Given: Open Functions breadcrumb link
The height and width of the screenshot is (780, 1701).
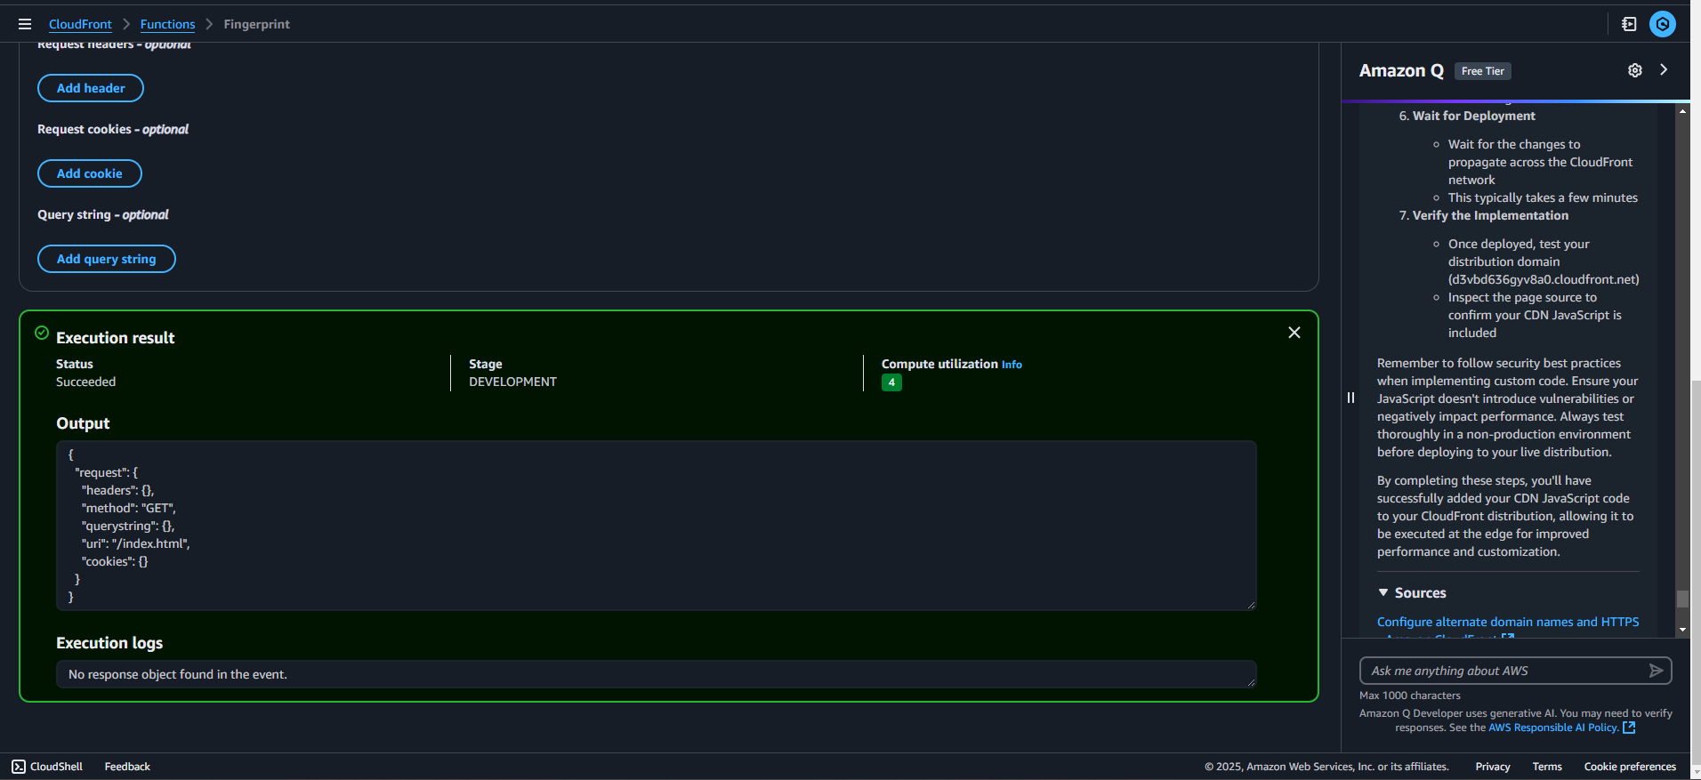Looking at the screenshot, I should click(167, 24).
